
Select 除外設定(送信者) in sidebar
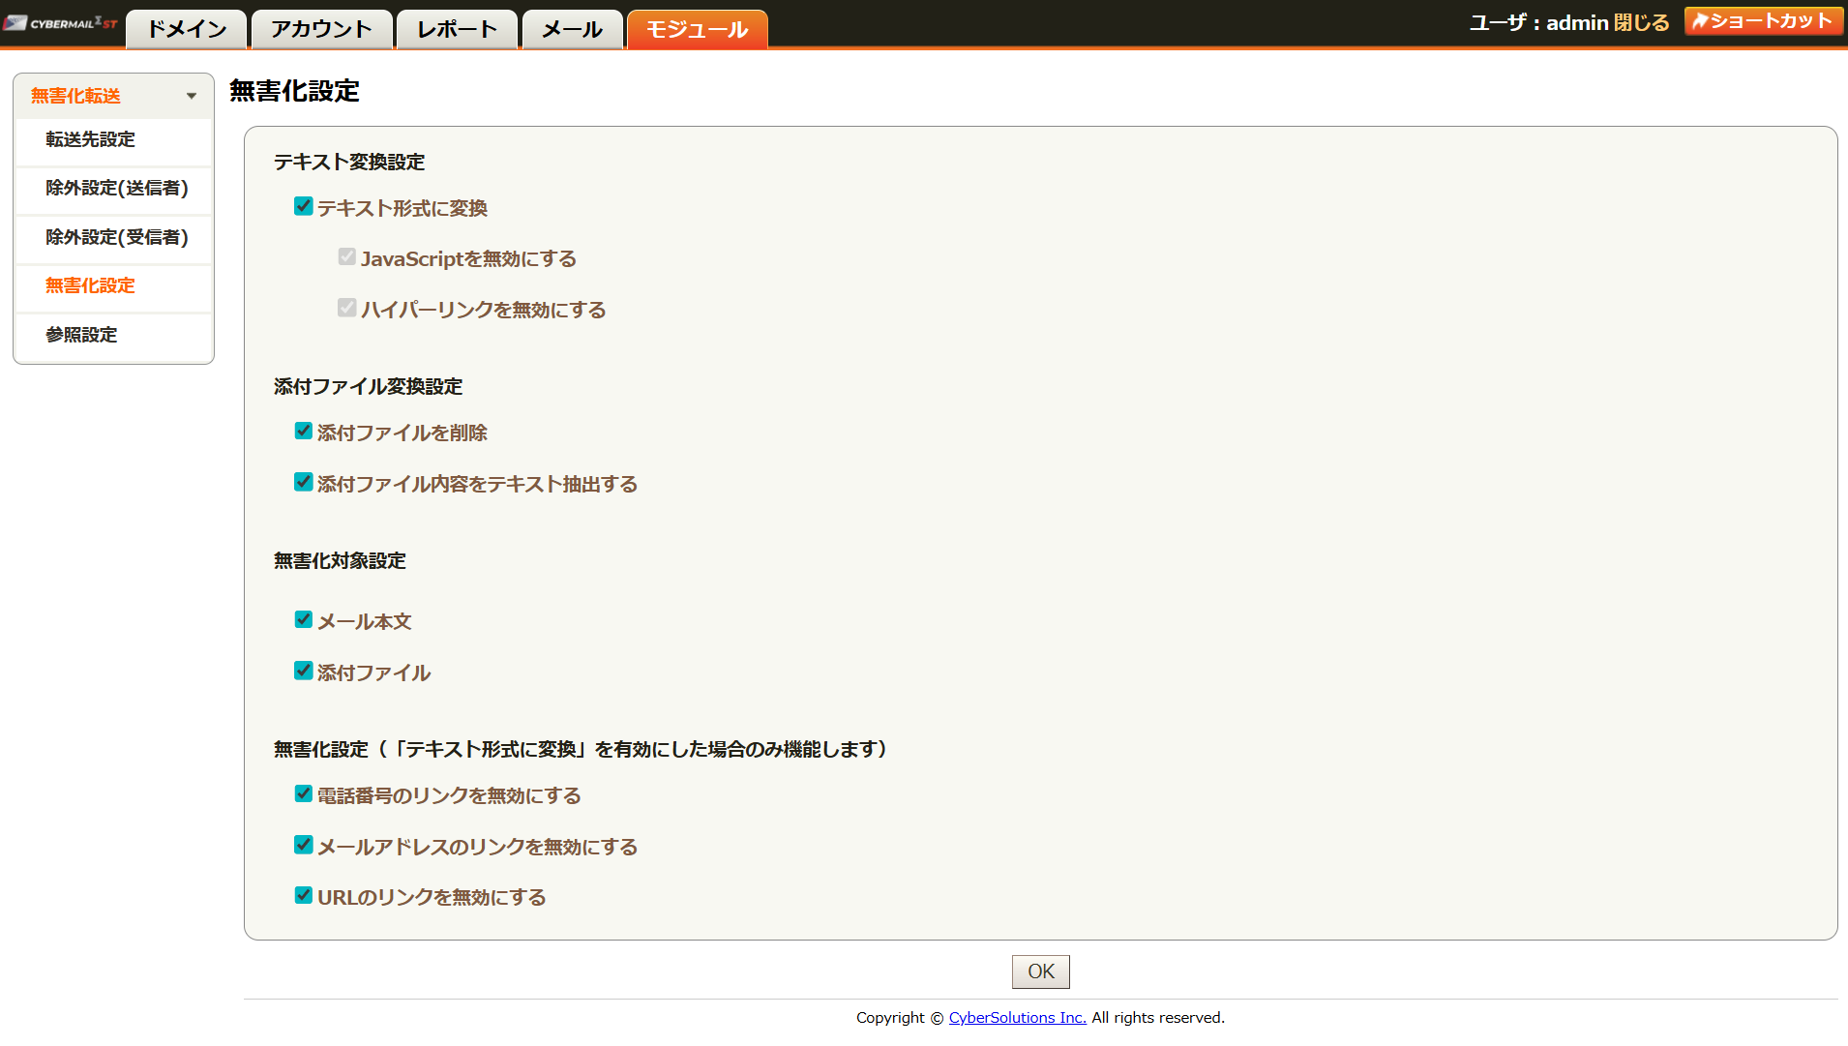pyautogui.click(x=116, y=188)
